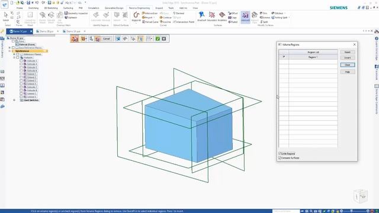Open Geometry Inspector tool

pyautogui.click(x=76, y=13)
